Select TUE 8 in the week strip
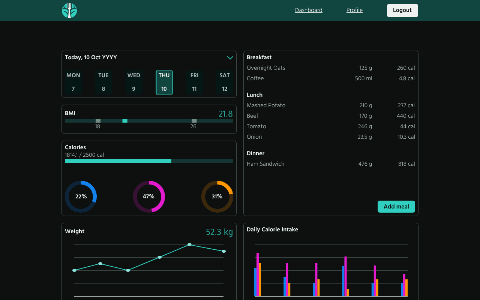Screen dimensions: 480x300 coord(103,82)
